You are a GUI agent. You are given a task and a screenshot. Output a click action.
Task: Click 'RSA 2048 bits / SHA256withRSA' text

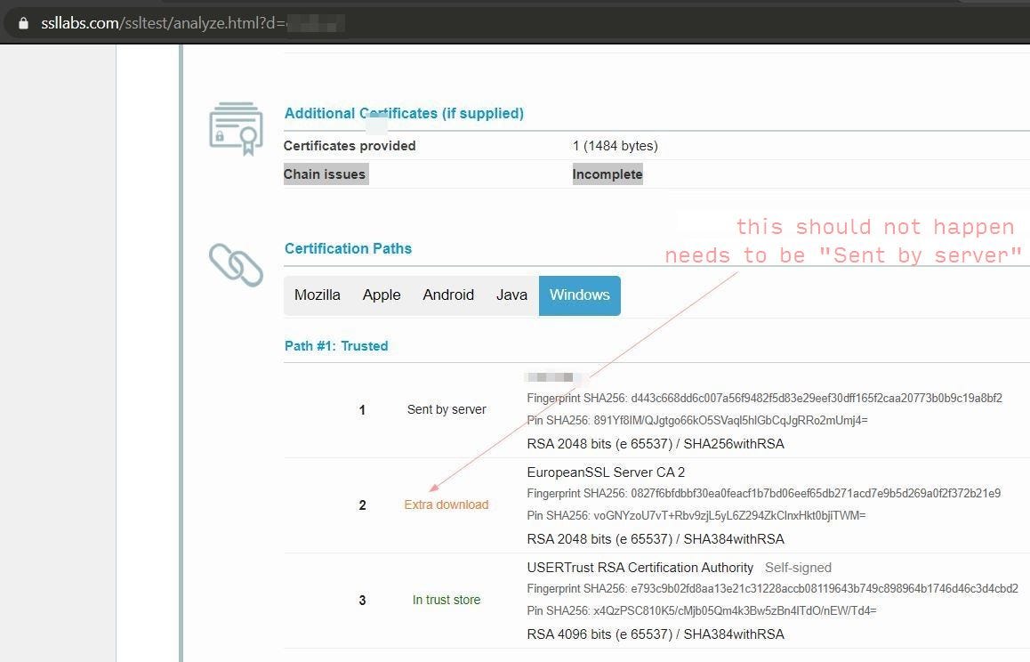656,444
